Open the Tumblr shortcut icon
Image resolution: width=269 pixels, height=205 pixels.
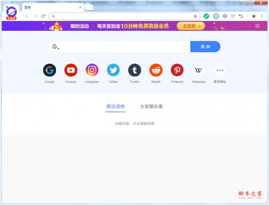[134, 70]
